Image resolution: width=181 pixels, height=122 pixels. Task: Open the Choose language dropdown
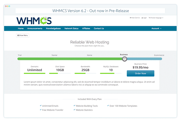157,18
